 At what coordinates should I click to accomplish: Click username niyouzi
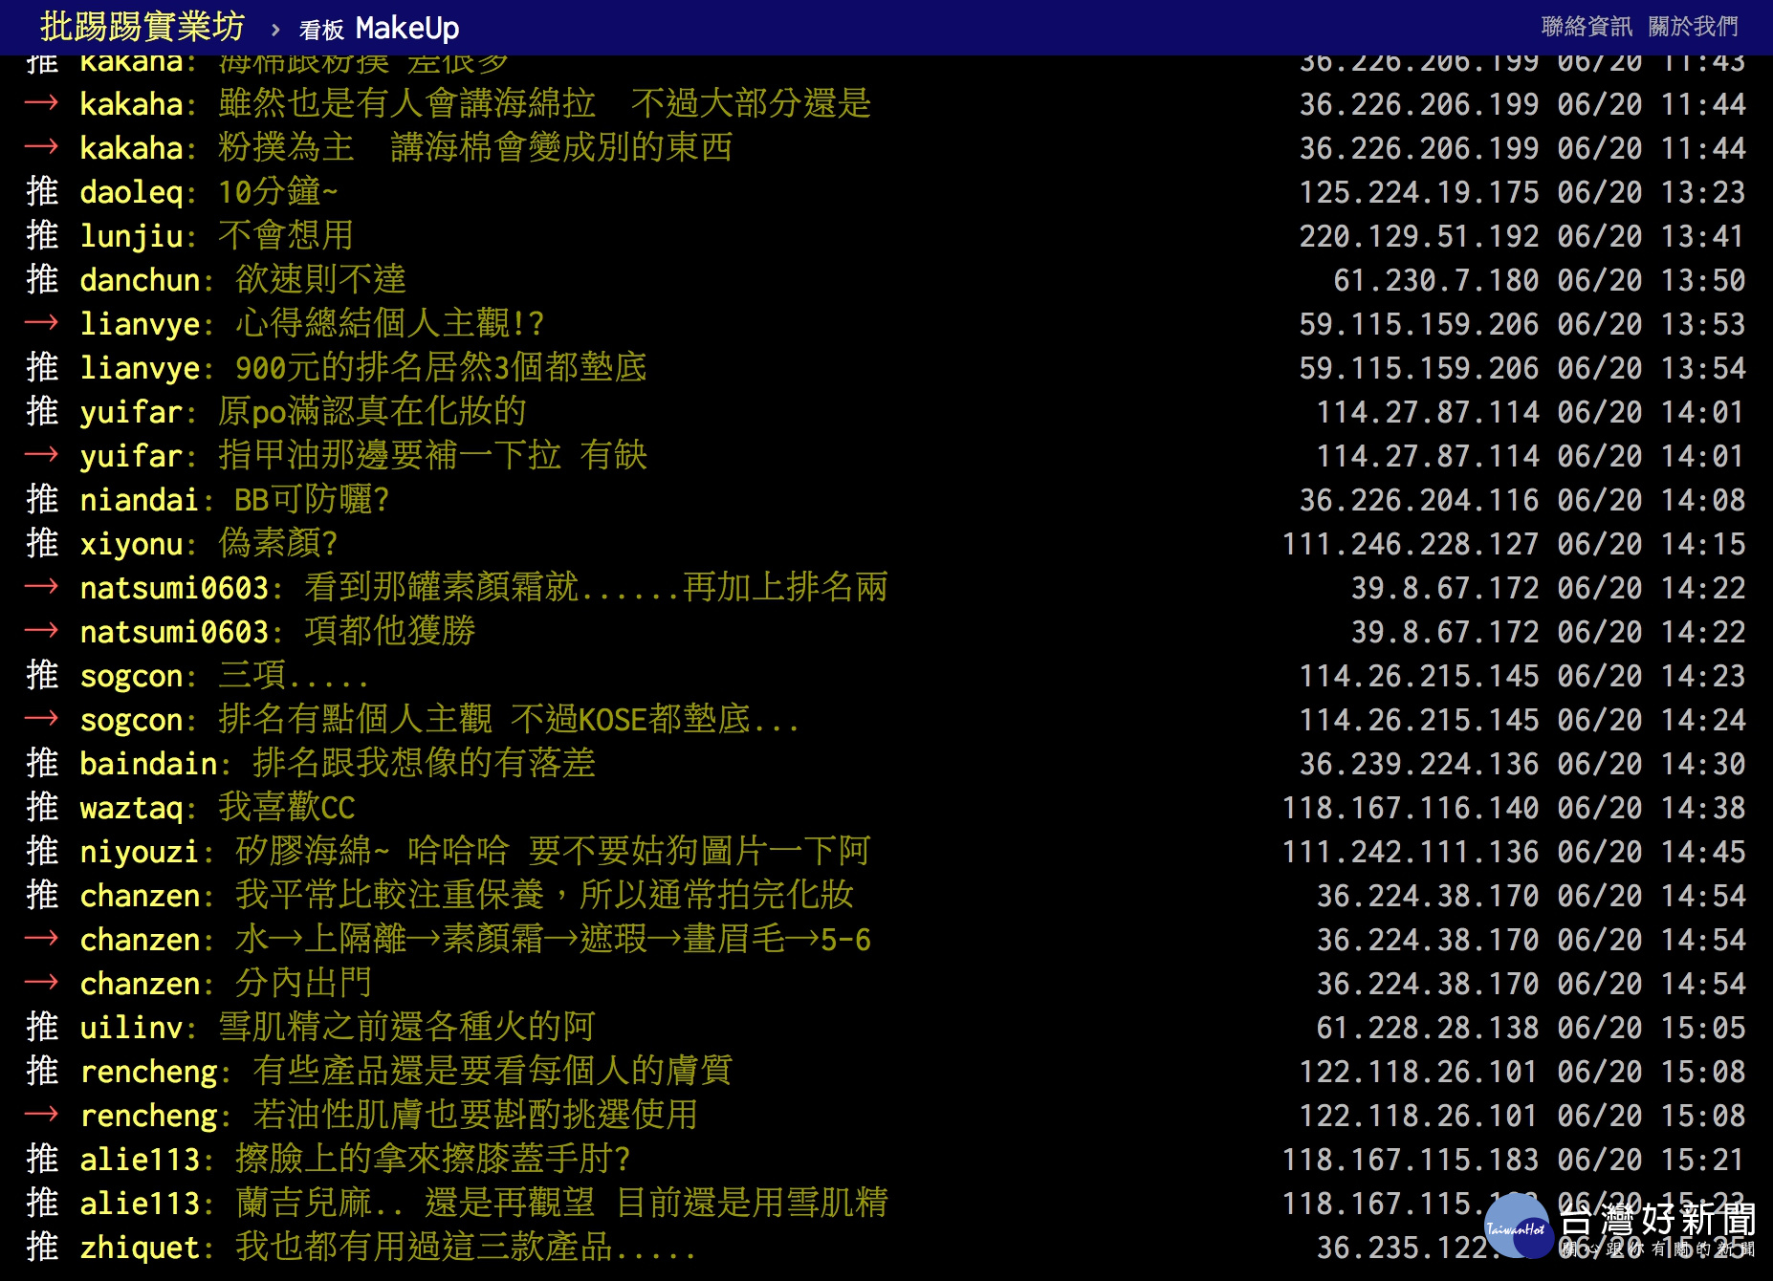pyautogui.click(x=140, y=852)
